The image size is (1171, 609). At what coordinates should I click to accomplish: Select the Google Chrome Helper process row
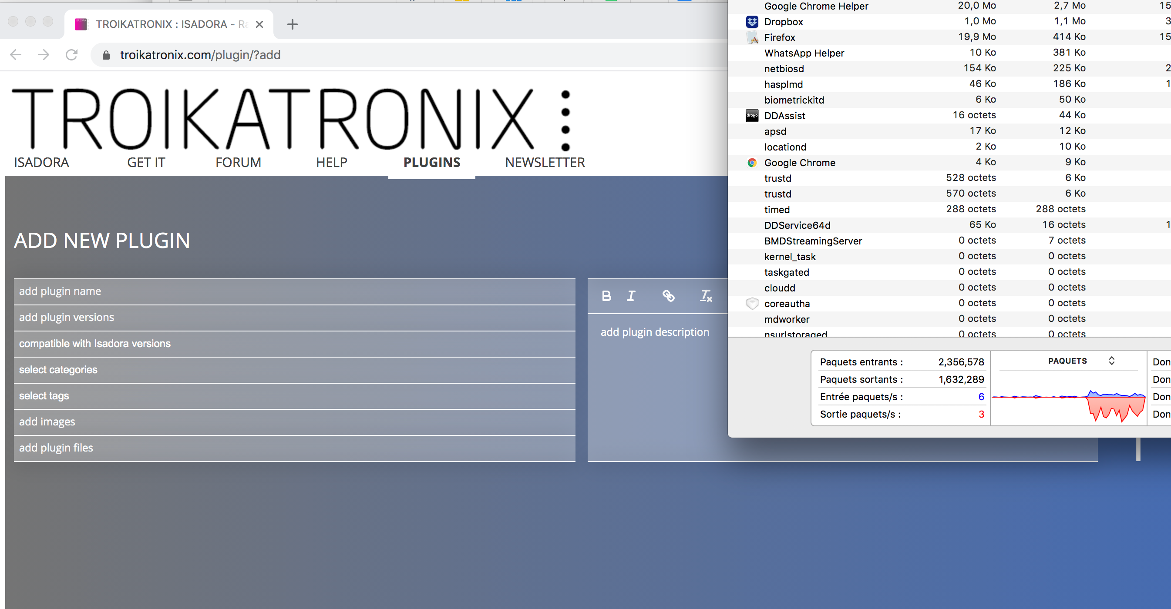click(x=949, y=7)
